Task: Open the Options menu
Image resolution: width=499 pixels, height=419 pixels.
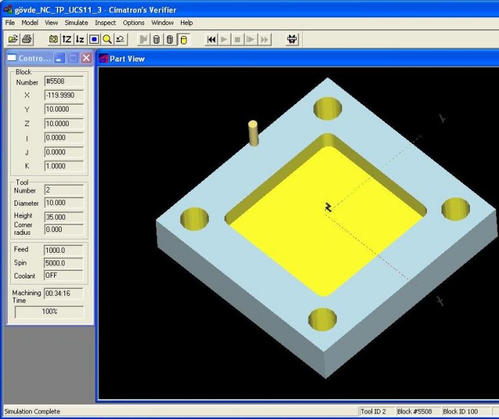Action: click(x=134, y=23)
